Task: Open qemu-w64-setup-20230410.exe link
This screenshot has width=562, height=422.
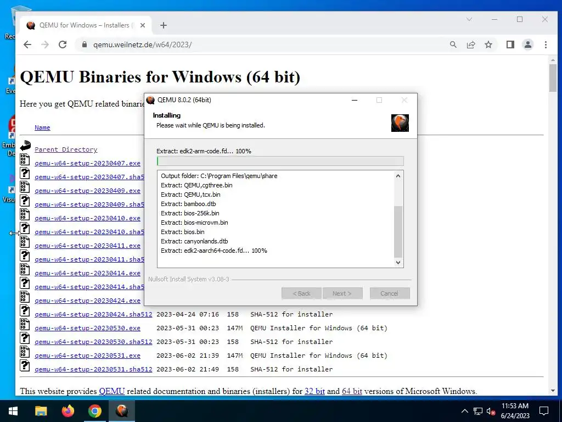Action: 87,218
